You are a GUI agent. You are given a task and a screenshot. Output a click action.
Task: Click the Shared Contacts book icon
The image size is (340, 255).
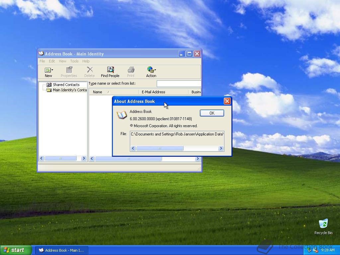[x=49, y=85]
